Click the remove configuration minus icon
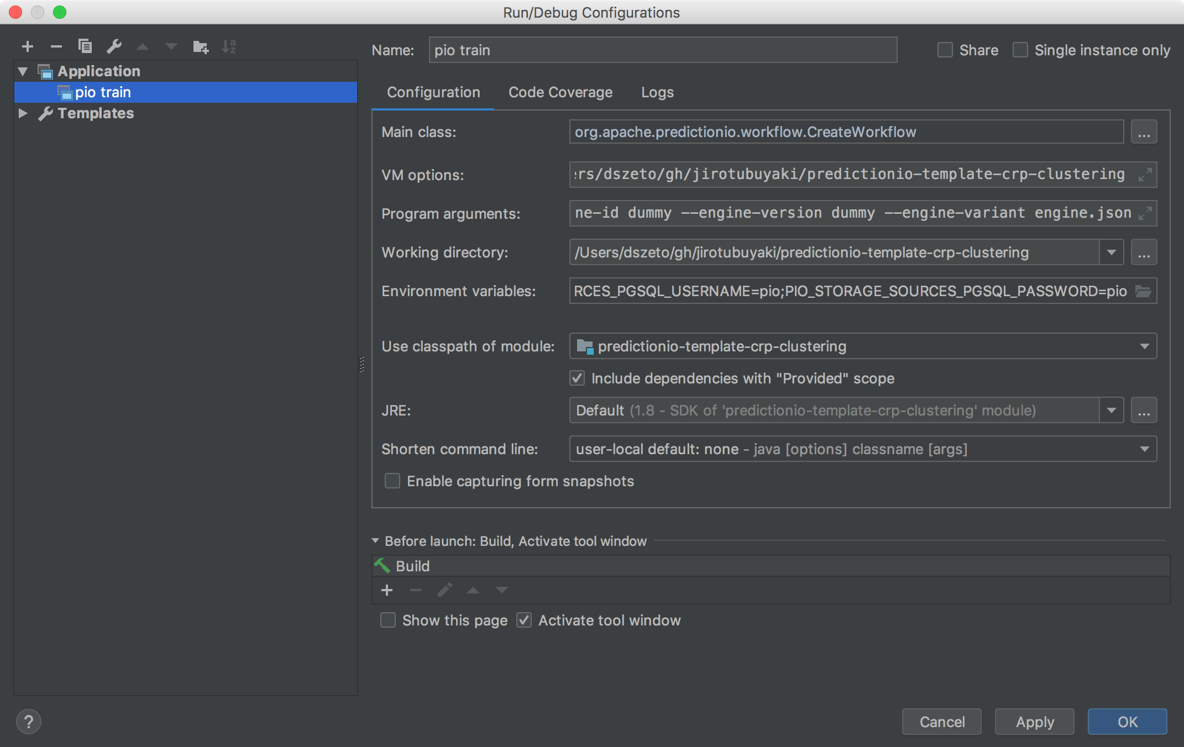The height and width of the screenshot is (747, 1184). 56,47
